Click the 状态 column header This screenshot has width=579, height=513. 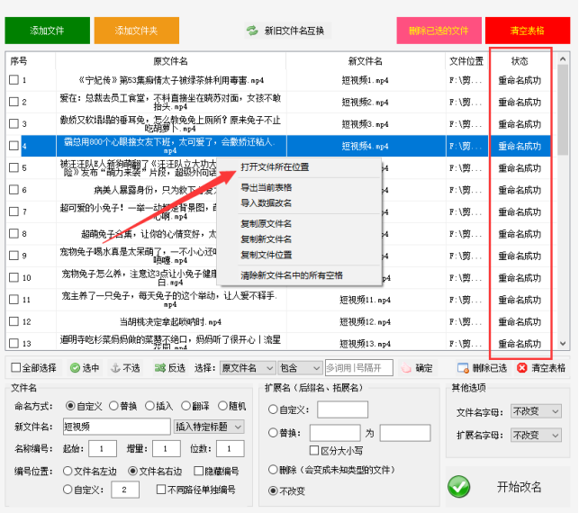pyautogui.click(x=520, y=61)
